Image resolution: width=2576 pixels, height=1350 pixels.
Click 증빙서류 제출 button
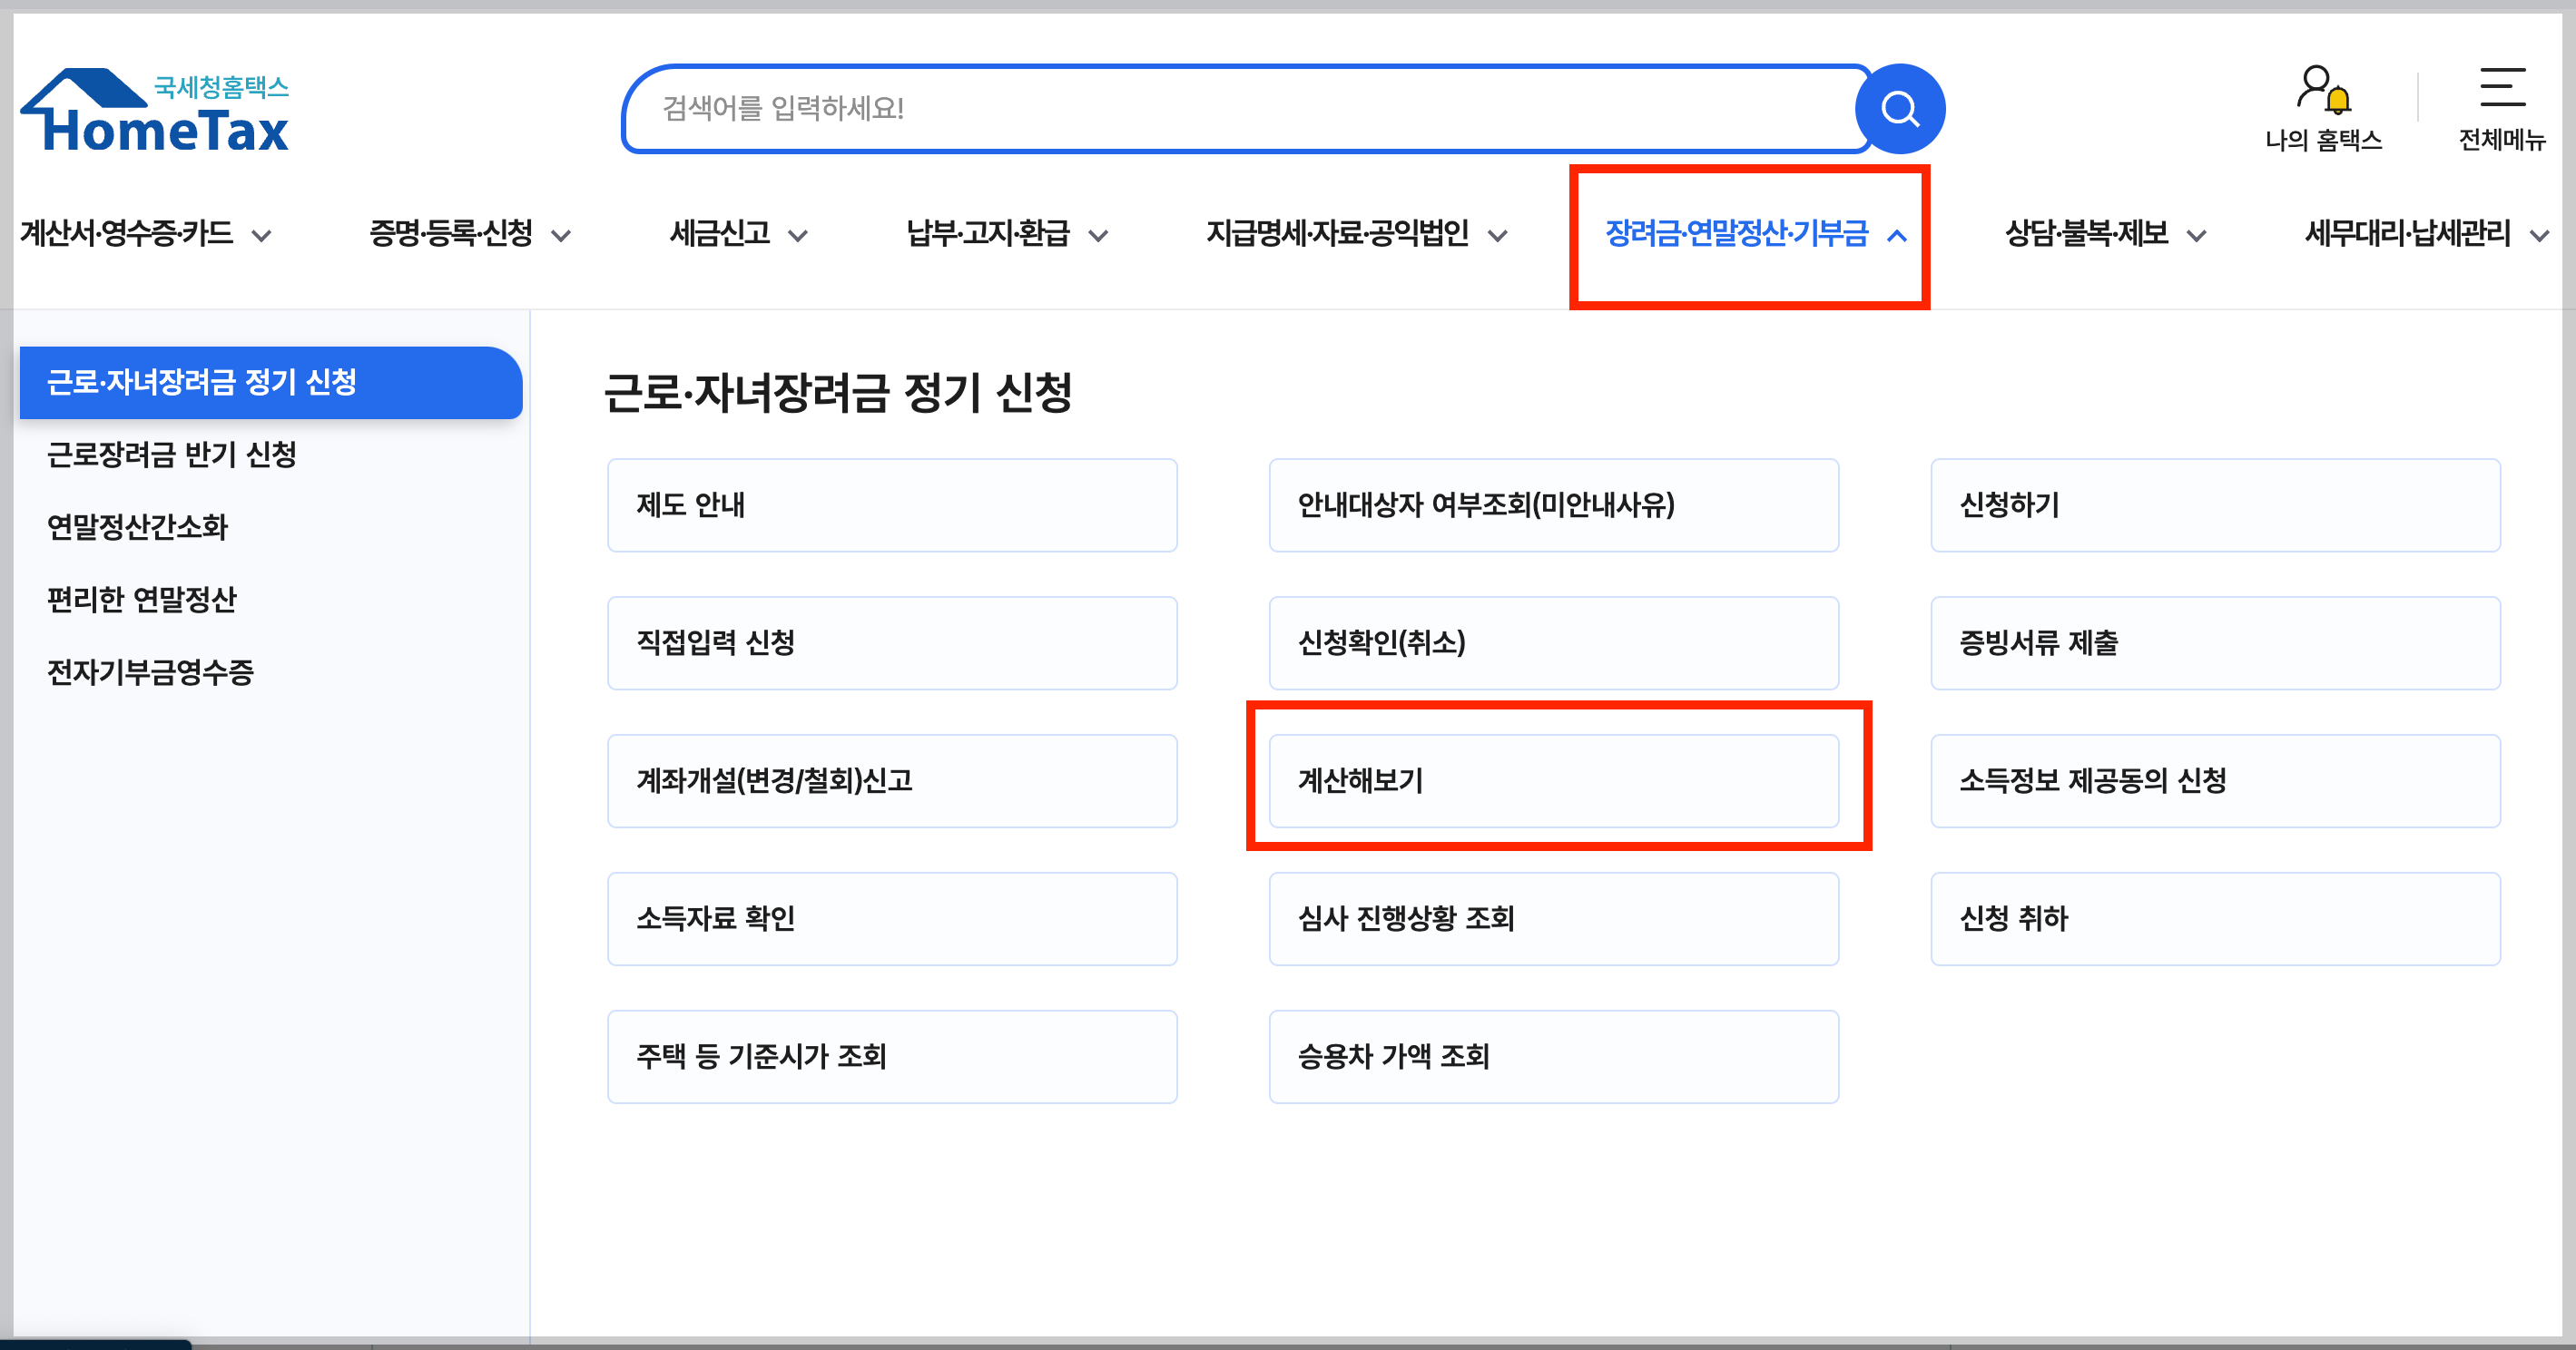2214,642
